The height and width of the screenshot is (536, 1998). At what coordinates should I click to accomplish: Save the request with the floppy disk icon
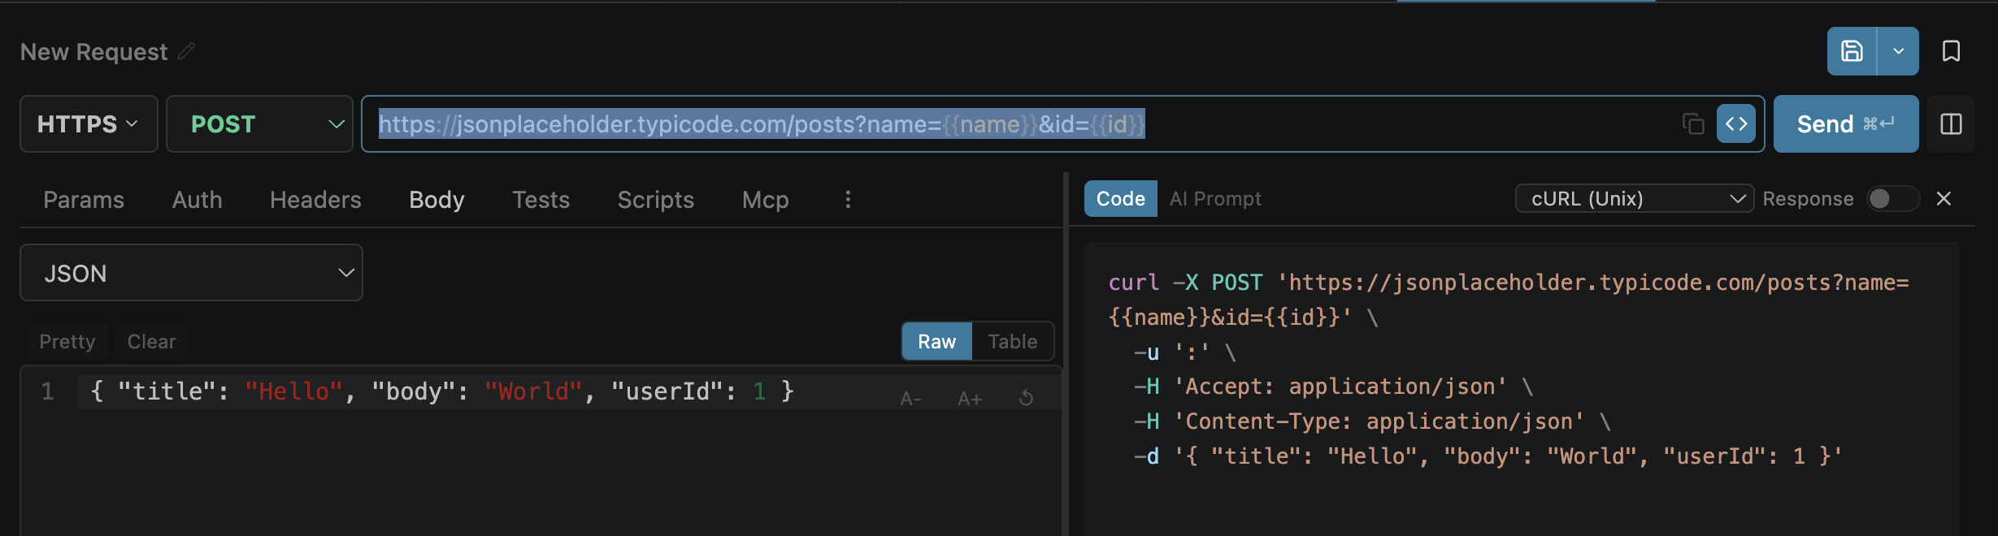pyautogui.click(x=1852, y=51)
